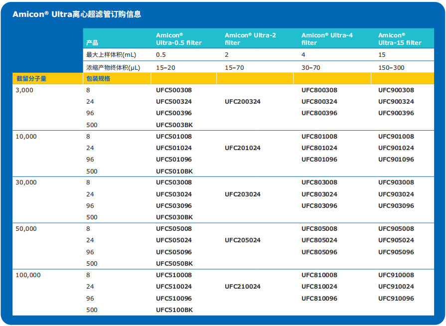Select catalog number UFC5003BK
This screenshot has height=326, width=446.
coord(174,125)
